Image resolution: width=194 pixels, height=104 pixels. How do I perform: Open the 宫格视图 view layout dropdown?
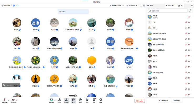[x=132, y=6]
